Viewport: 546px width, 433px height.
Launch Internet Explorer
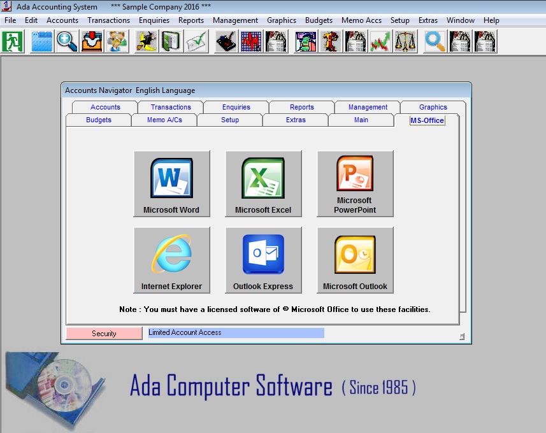click(x=171, y=260)
